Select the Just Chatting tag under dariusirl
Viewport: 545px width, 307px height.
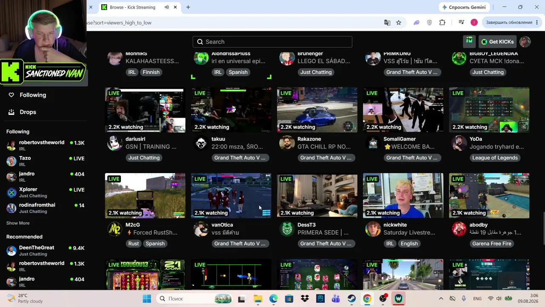click(144, 158)
